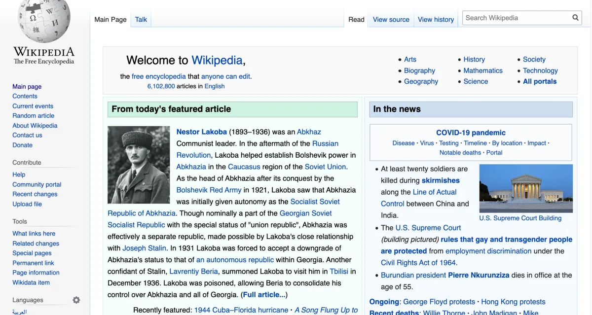The image size is (592, 315).
Task: Click Donate in the sidebar
Action: pyautogui.click(x=23, y=145)
